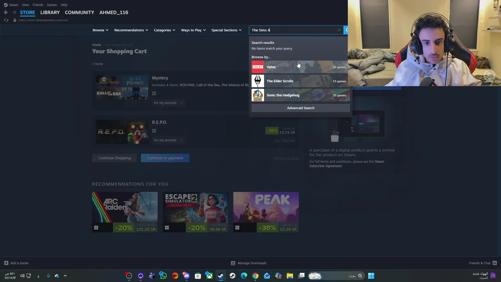Click the Continue to payment button

click(165, 158)
